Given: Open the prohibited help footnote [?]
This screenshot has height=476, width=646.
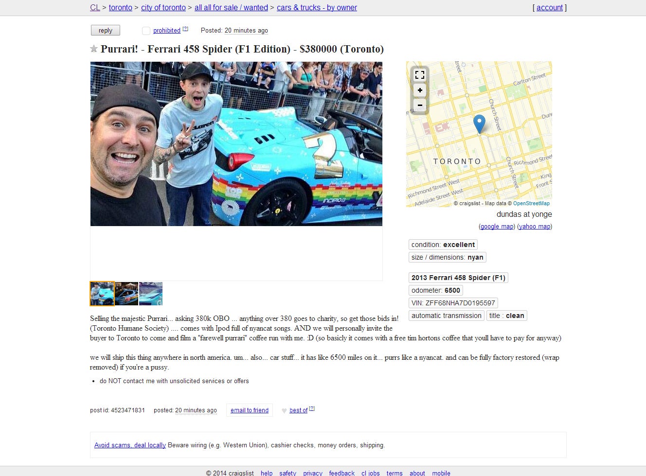Looking at the screenshot, I should coord(185,29).
